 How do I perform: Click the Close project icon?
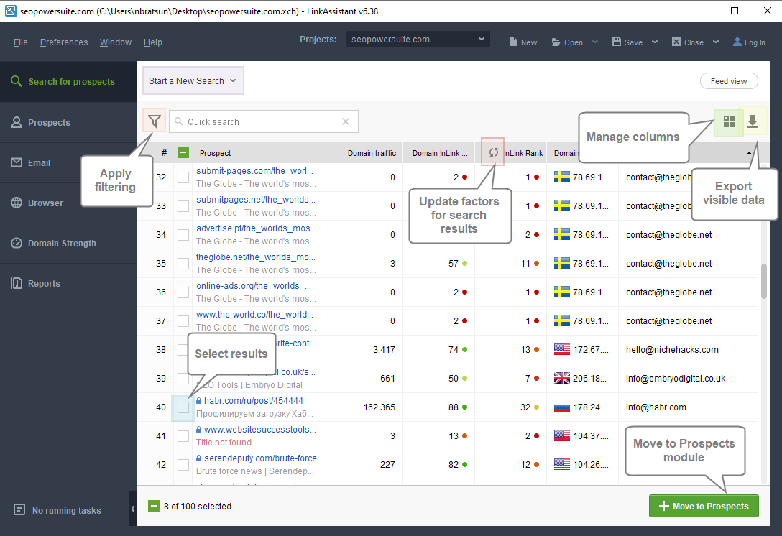click(x=676, y=42)
